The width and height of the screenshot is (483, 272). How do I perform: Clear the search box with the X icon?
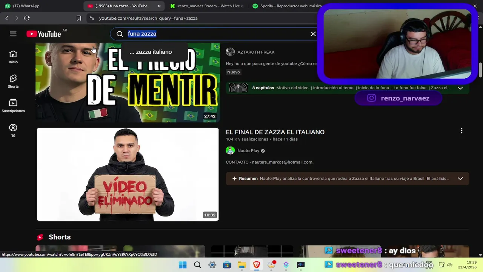tap(313, 34)
